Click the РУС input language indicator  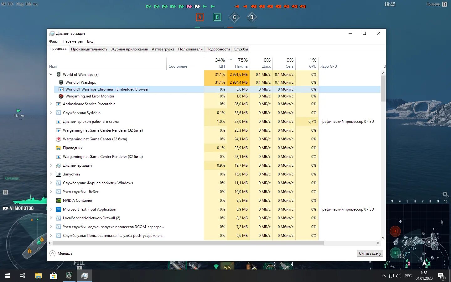coord(408,276)
